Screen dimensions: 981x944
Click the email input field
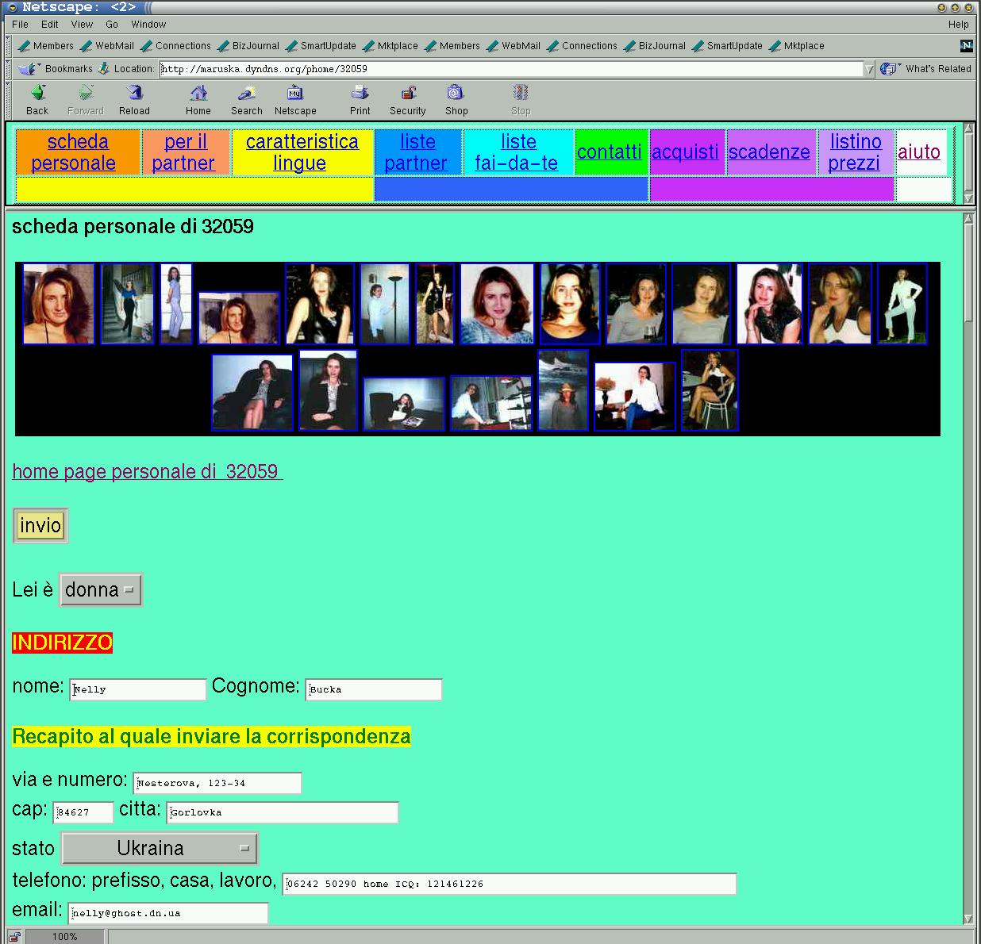(168, 913)
